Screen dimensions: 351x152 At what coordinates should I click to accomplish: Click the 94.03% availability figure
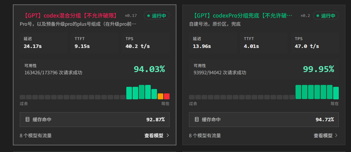(x=149, y=69)
